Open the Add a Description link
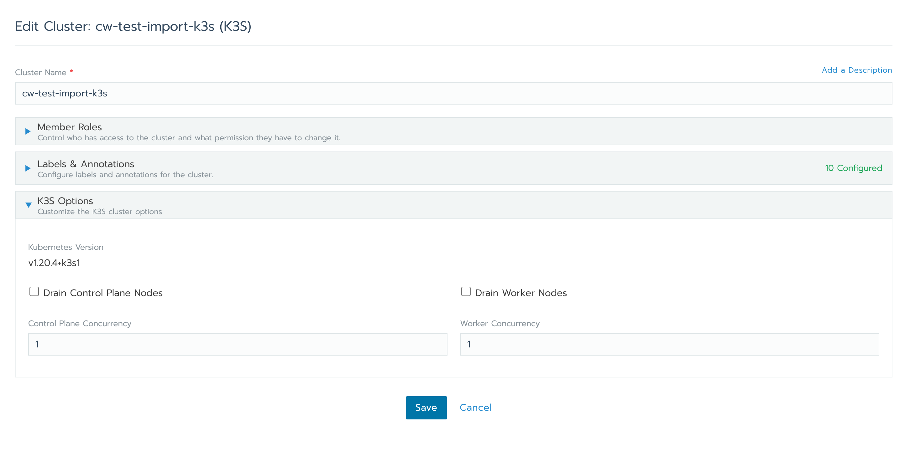The width and height of the screenshot is (905, 472). [856, 70]
